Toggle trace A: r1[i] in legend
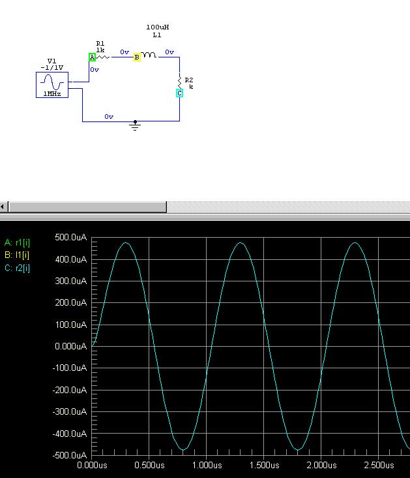 coord(17,242)
